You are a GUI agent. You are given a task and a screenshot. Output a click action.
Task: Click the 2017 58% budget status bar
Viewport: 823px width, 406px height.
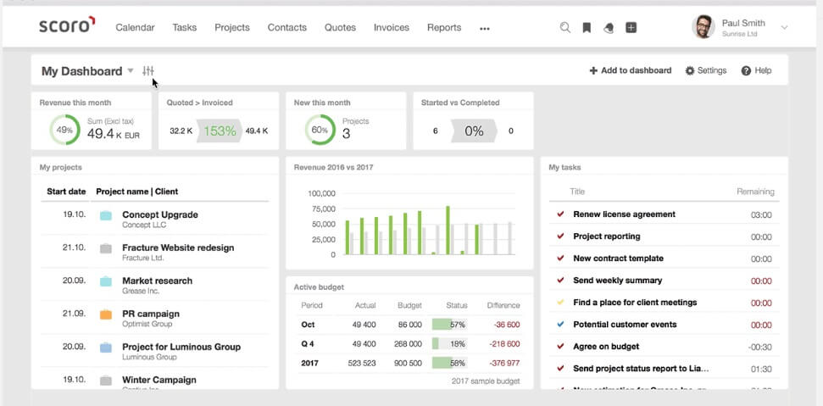click(x=448, y=363)
